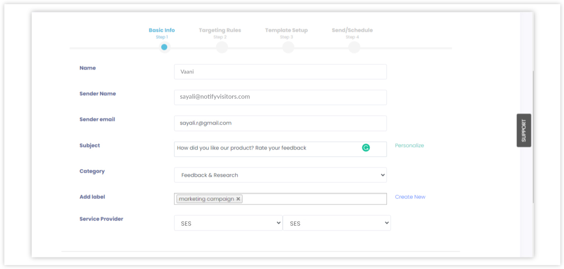564x269 pixels.
Task: Open the Support side tab
Action: pyautogui.click(x=524, y=130)
